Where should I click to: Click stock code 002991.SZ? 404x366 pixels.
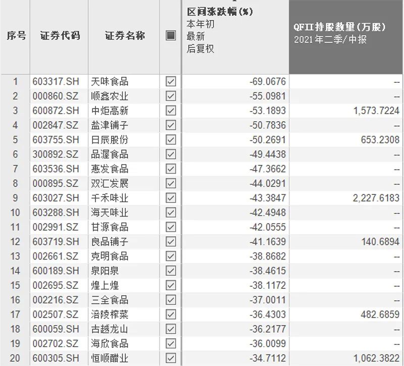(55, 227)
